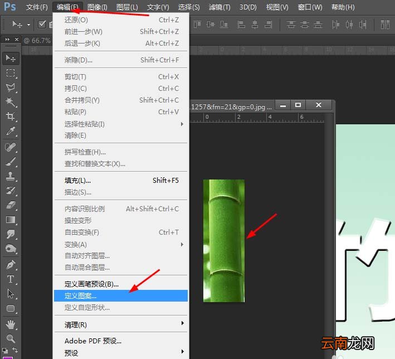This screenshot has height=359, width=395.
Task: Choose Adobe PDF 预设... entry
Action: (121, 341)
